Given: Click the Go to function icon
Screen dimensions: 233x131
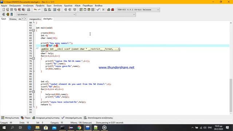Looking at the screenshot, I should click(55, 10).
